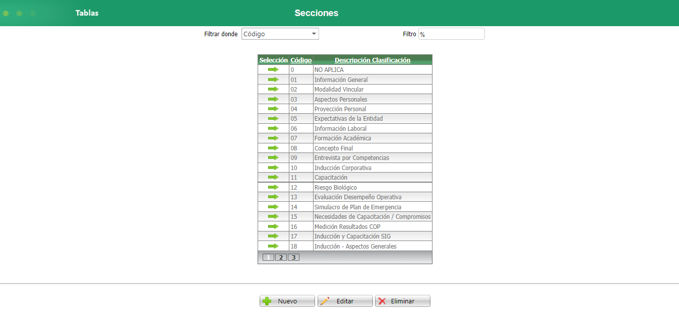Sort by Descripción Clasificación column header
Screen dimensions: 679x320
point(373,60)
